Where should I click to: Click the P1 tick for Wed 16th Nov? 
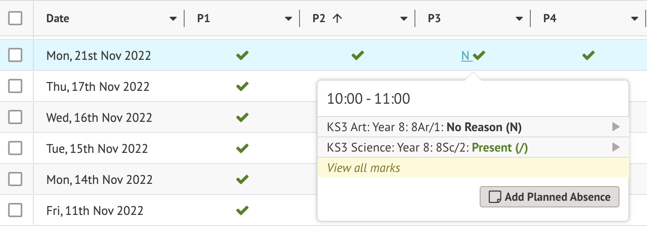pyautogui.click(x=242, y=118)
